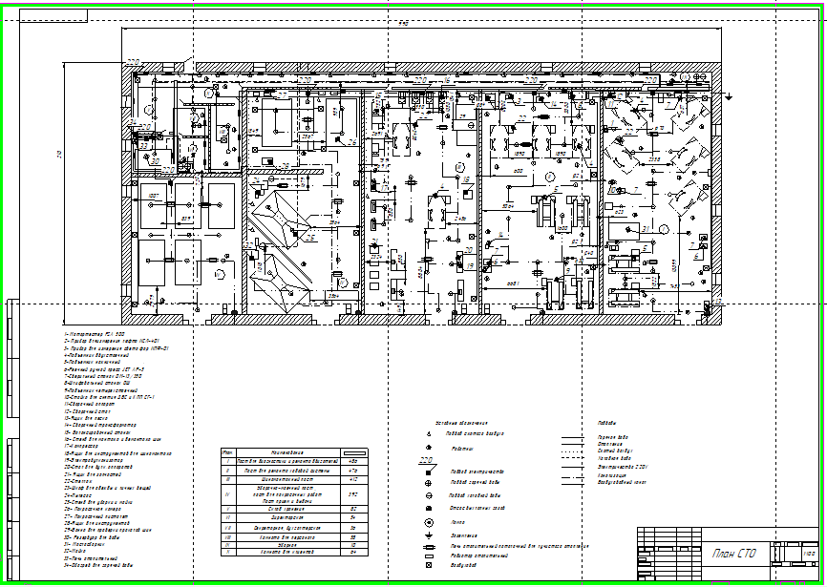Select the grounding symbol in the legend
Viewport: 827px width, 587px height.
430,535
